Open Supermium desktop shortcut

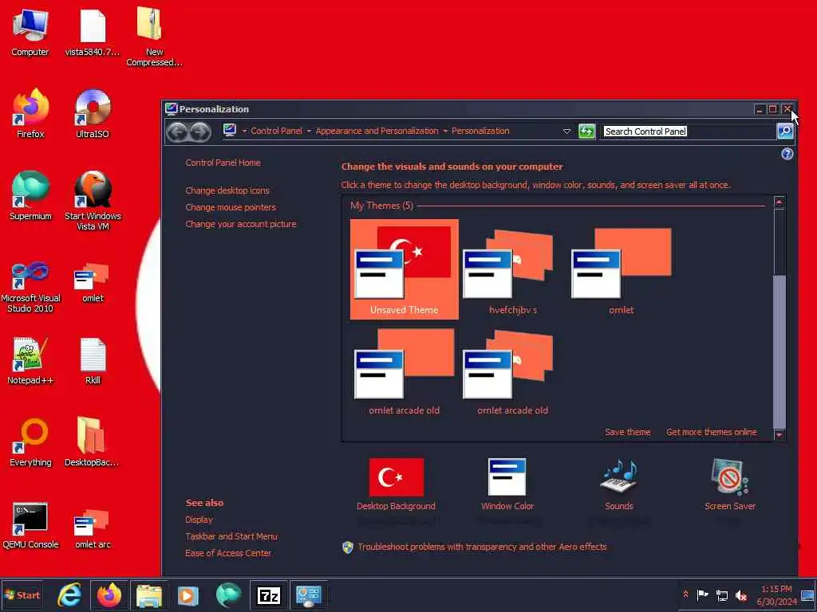click(x=30, y=196)
